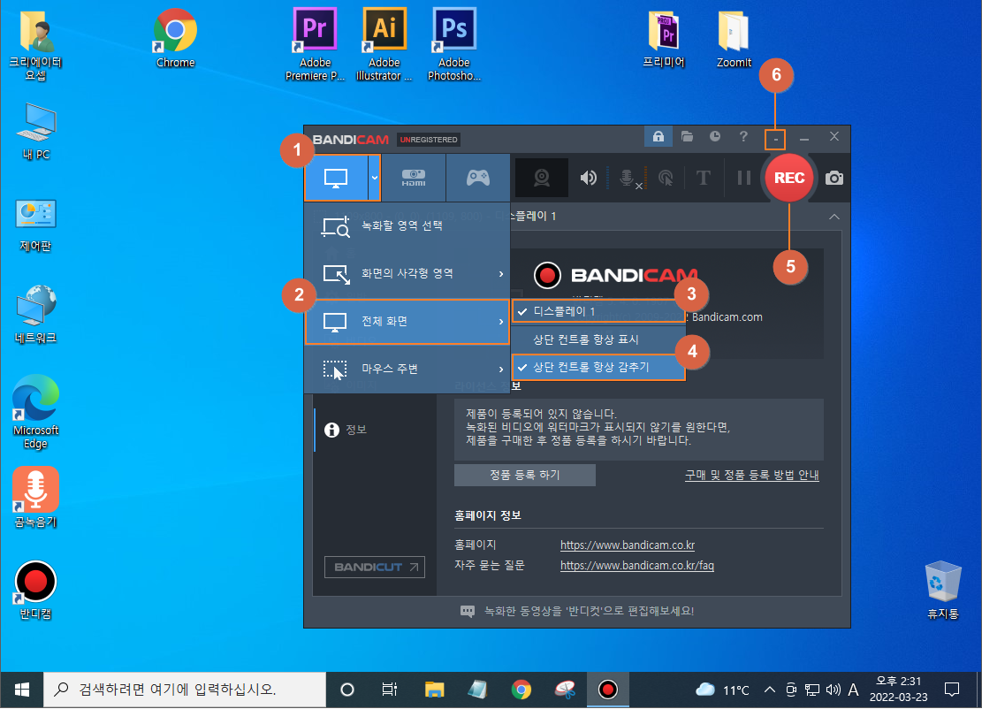Click Bandicut editing tip at bottom
This screenshot has height=709, width=982.
[577, 611]
